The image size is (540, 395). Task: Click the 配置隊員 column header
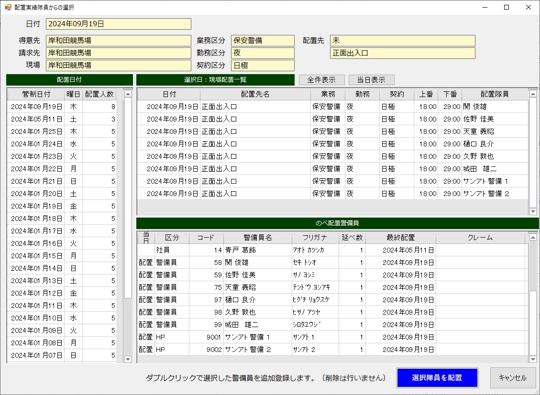(495, 94)
